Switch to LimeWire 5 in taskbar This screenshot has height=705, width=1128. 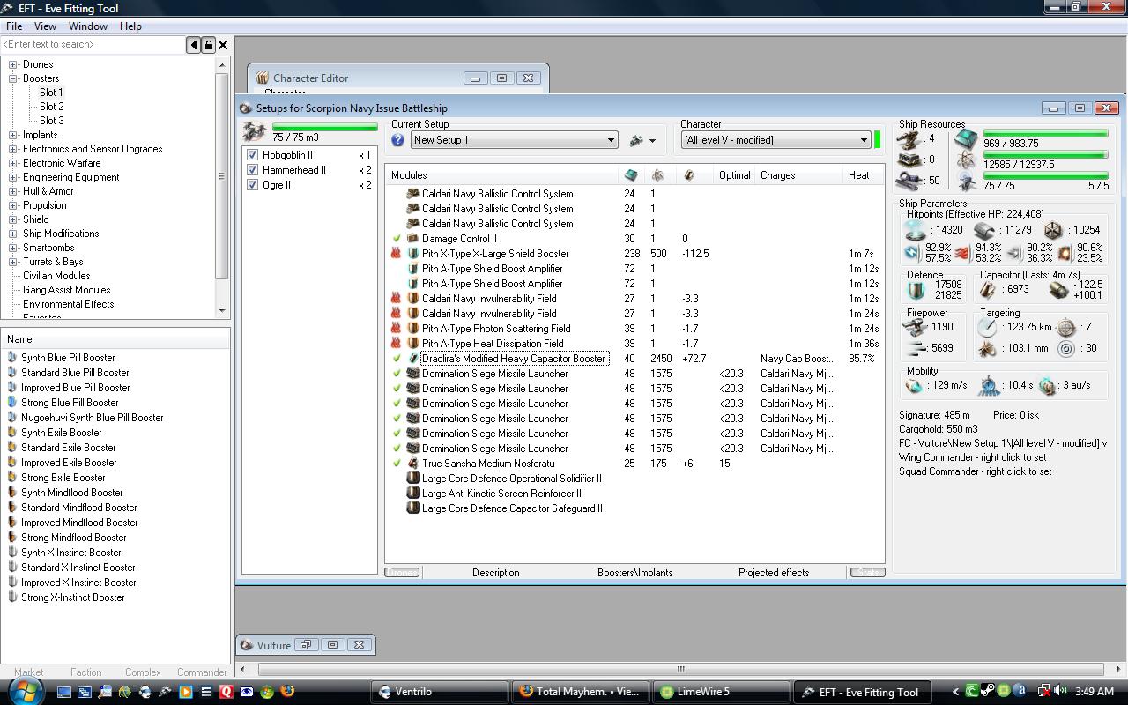(x=721, y=692)
